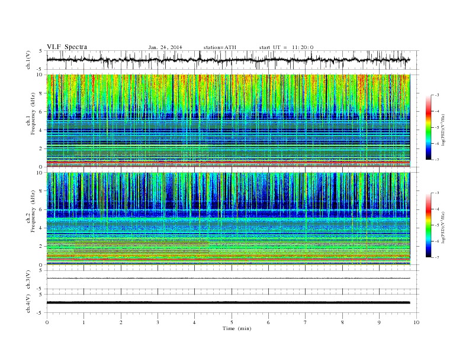Click time axis tick label "3"

(158, 322)
